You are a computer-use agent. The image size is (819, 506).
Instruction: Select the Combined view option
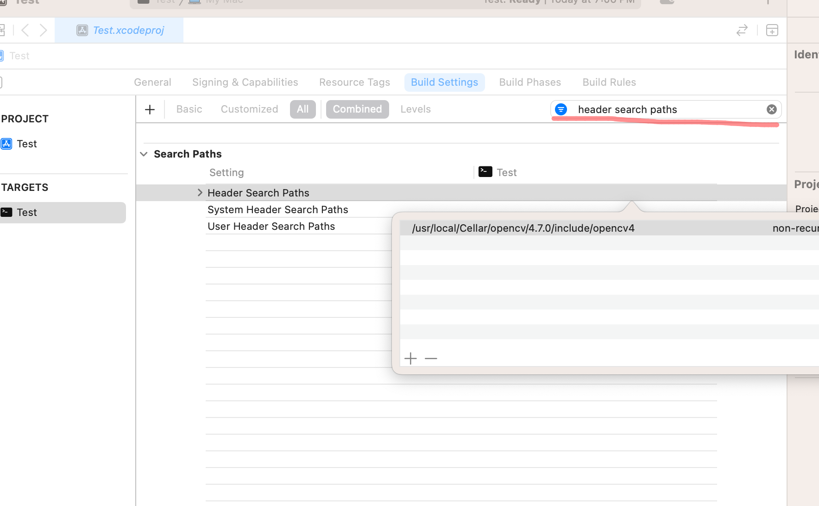pyautogui.click(x=357, y=109)
